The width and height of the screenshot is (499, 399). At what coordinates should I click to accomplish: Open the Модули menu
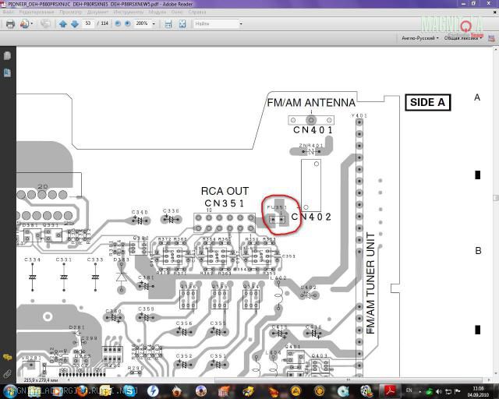pos(157,12)
